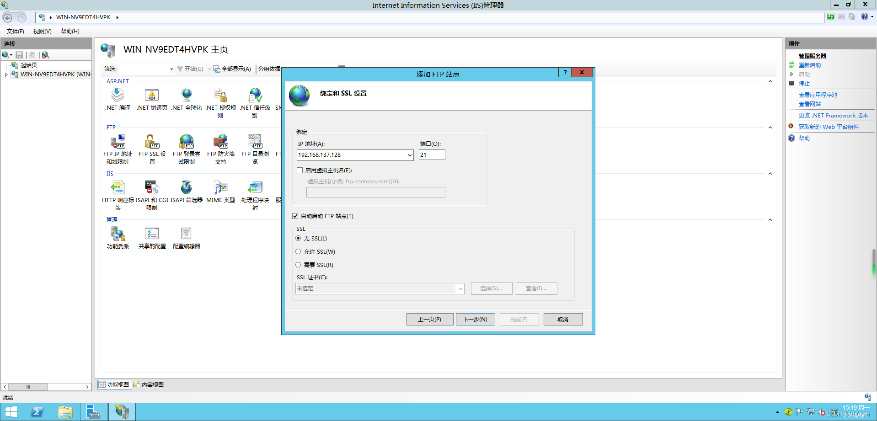The width and height of the screenshot is (877, 421).
Task: Open 视图(V) menu
Action: 43,32
